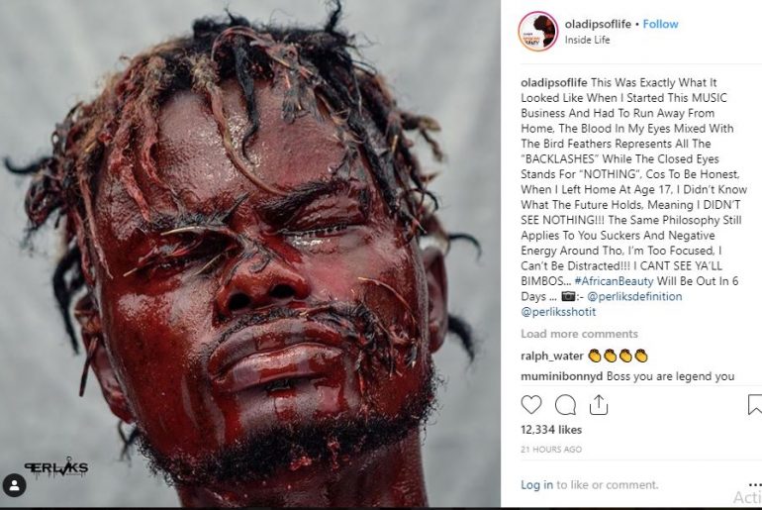Open the oladipsoflife username in the header
Screen dimensions: 762x510
598,24
